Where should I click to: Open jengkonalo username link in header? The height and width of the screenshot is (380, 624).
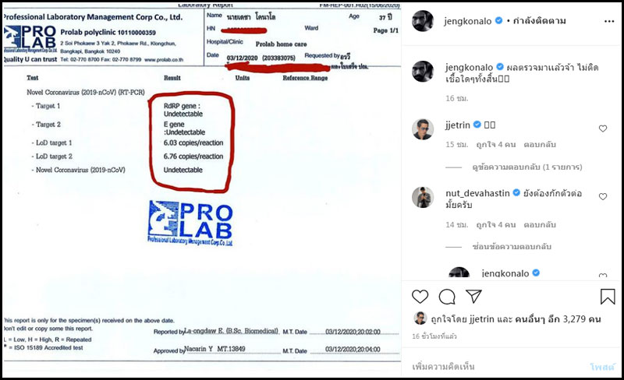467,22
